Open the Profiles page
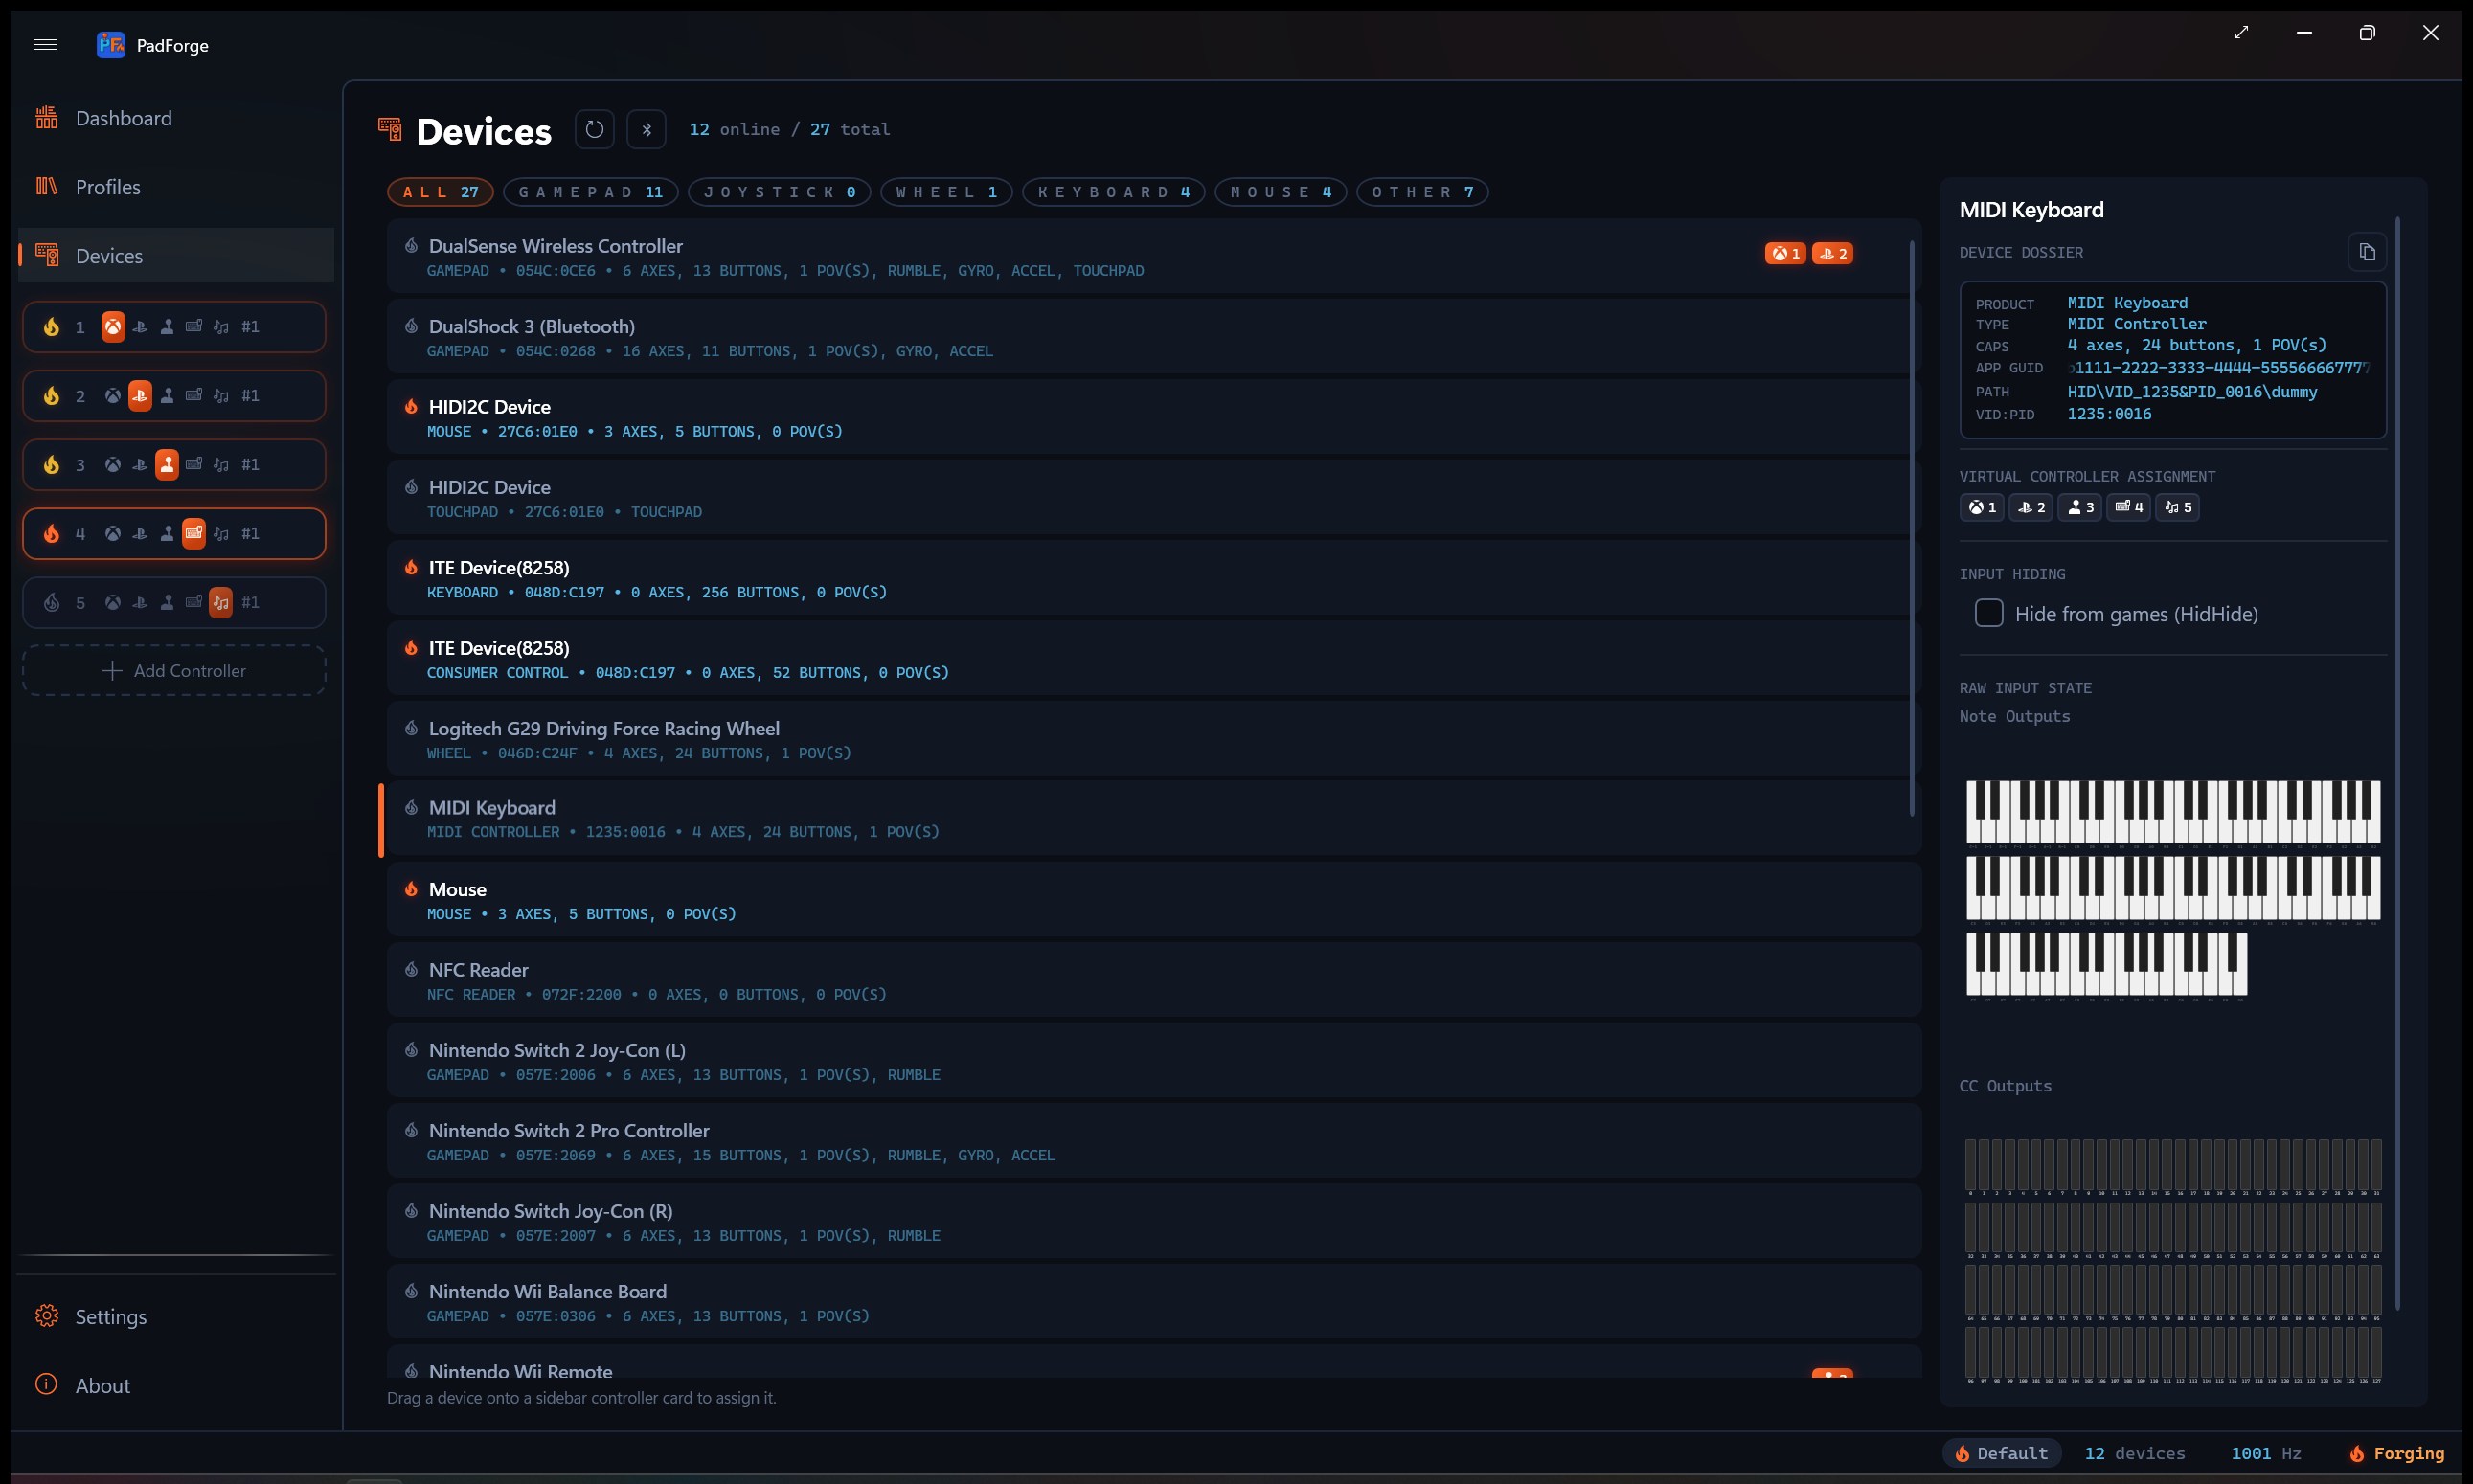The image size is (2473, 1484). tap(176, 187)
